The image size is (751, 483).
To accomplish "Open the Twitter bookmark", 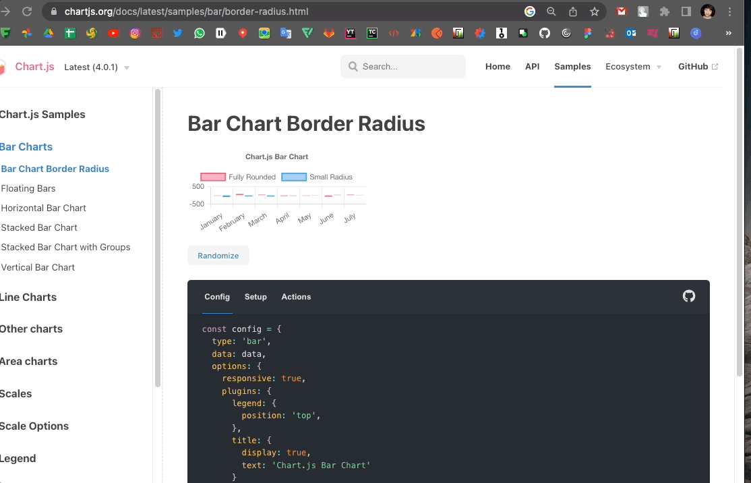I will click(178, 33).
